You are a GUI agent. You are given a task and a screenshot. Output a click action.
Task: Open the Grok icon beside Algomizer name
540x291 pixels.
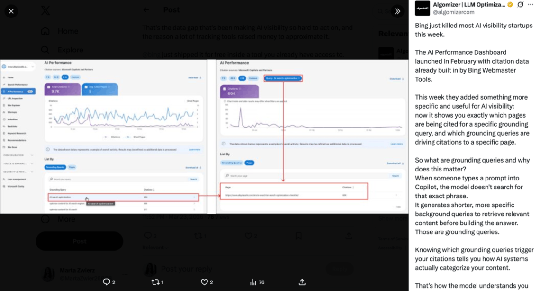click(521, 4)
